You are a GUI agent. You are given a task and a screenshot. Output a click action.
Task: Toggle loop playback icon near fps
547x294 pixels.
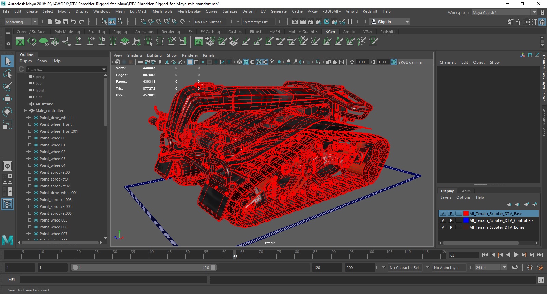pos(515,267)
